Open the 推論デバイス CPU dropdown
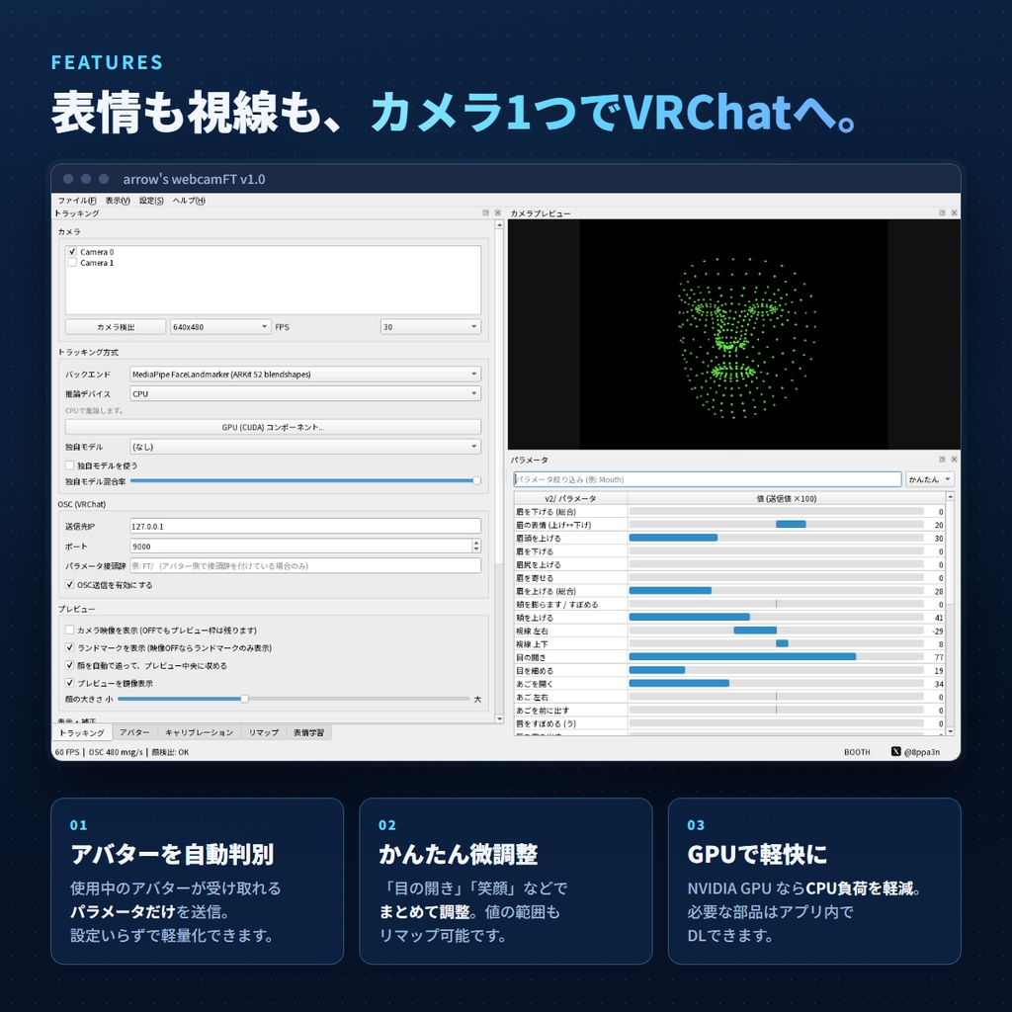Image resolution: width=1012 pixels, height=1012 pixels. (x=305, y=393)
